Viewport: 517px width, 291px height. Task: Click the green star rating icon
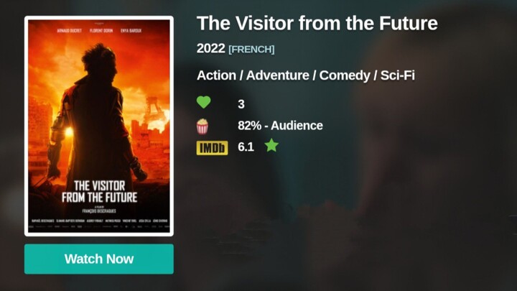(x=271, y=146)
